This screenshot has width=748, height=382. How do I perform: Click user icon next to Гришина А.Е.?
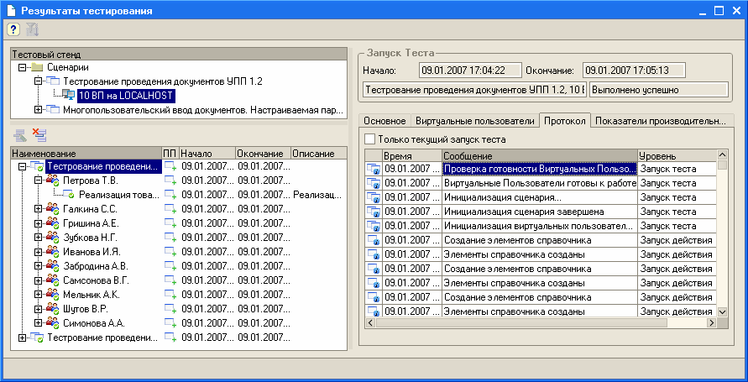click(53, 223)
